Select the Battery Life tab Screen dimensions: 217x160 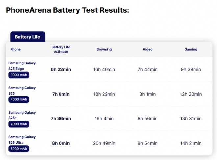tap(28, 37)
